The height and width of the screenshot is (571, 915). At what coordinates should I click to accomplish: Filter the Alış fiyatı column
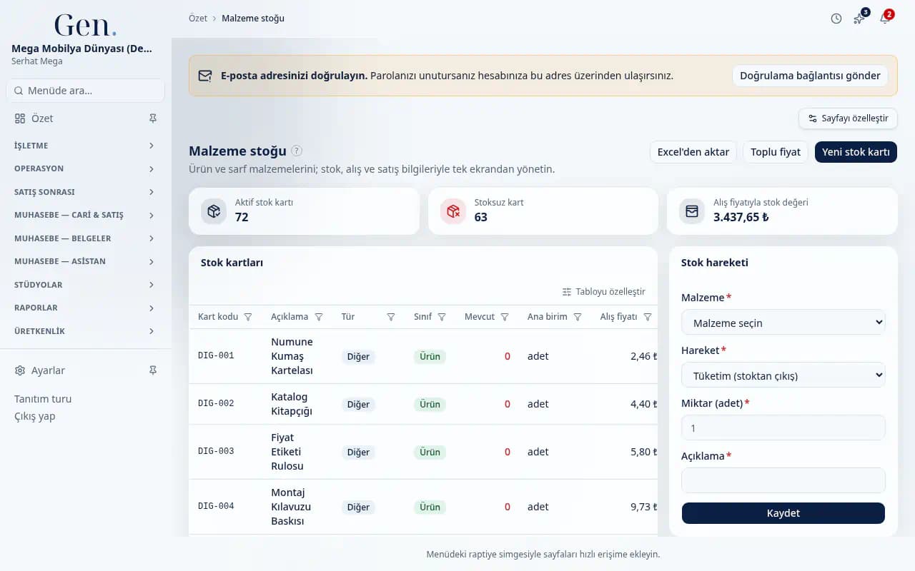click(648, 317)
